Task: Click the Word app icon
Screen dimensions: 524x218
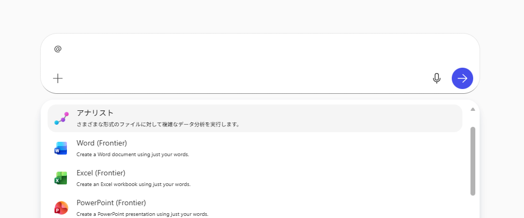Action: pos(61,148)
